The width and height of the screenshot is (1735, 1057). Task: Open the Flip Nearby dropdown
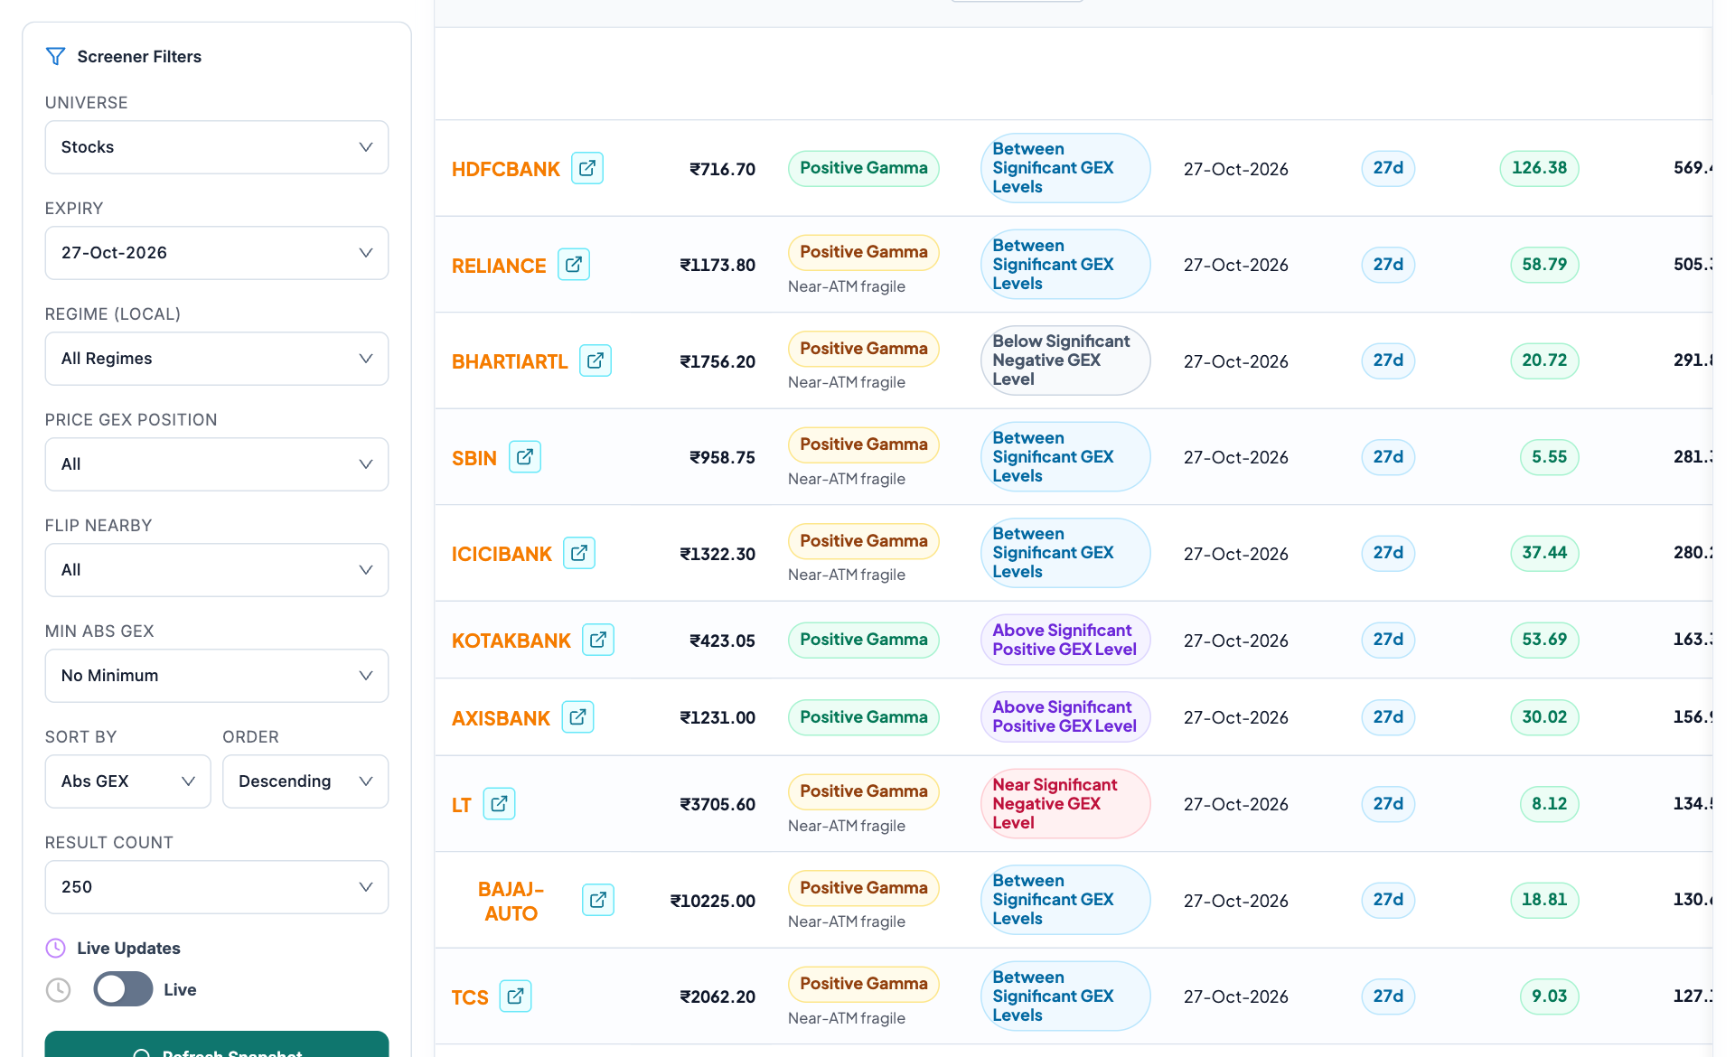217,570
